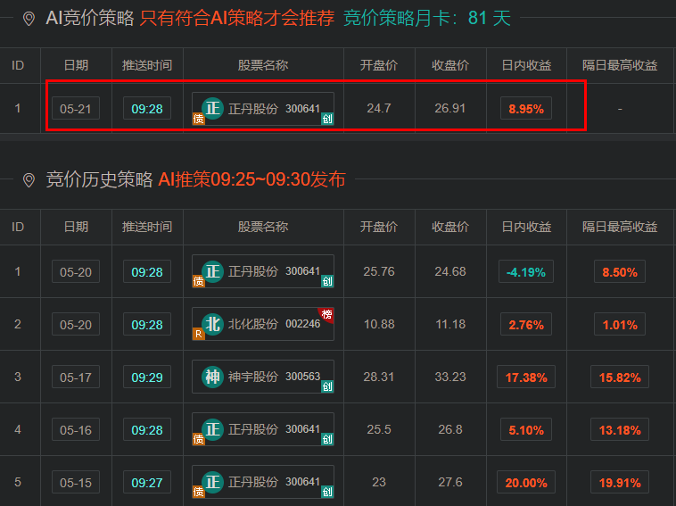Screen dimensions: 676x506
Task: Open 正丹股份 300641 in the 05-15 row
Action: coord(263,482)
